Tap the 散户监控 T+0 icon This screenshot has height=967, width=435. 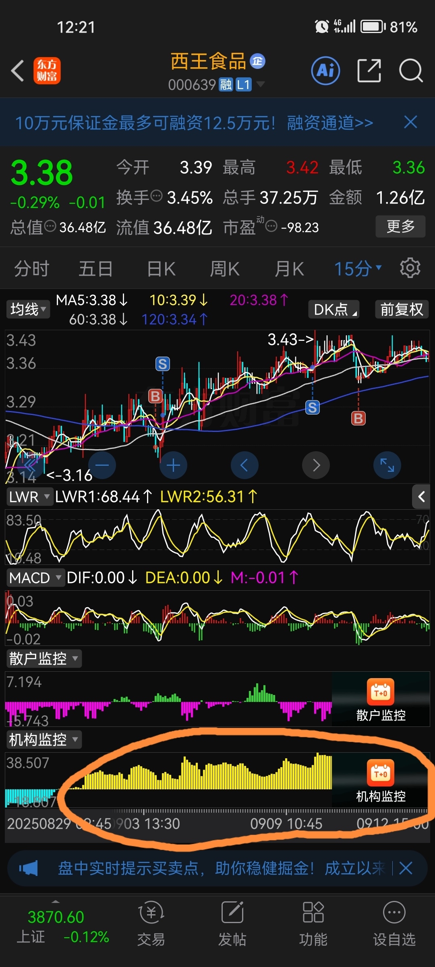pos(381,692)
